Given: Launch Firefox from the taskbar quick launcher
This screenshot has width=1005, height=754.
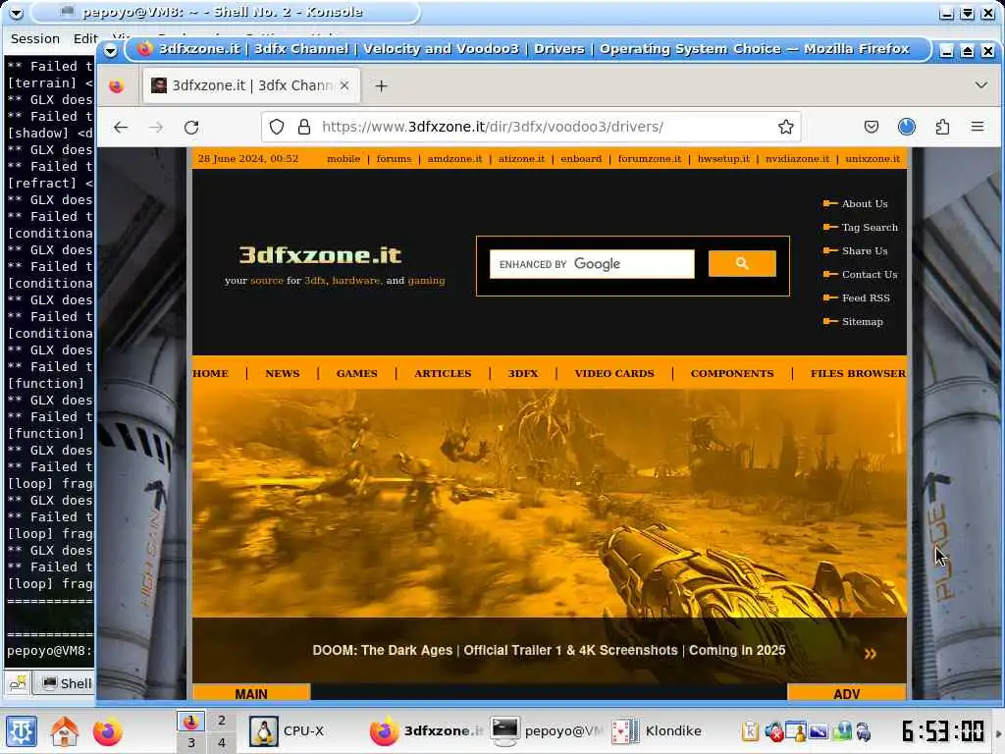Looking at the screenshot, I should point(107,731).
